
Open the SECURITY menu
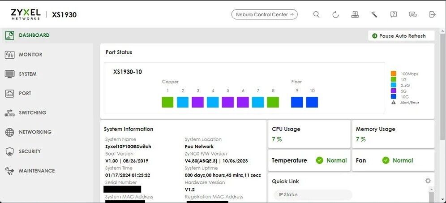pyautogui.click(x=30, y=151)
